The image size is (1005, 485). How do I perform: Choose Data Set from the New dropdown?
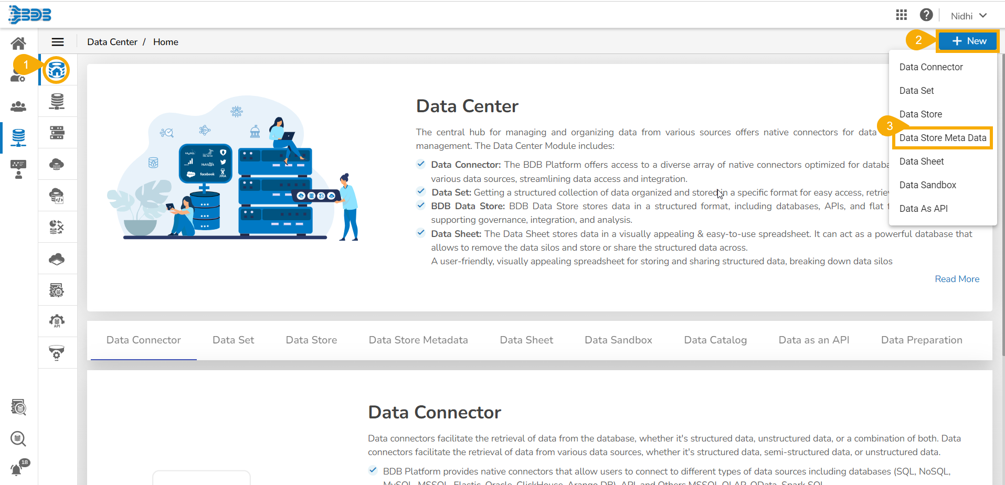tap(916, 91)
